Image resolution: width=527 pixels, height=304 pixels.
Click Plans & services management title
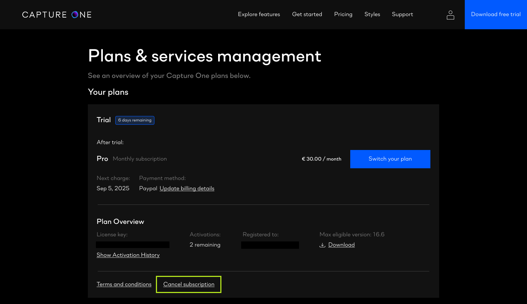205,56
